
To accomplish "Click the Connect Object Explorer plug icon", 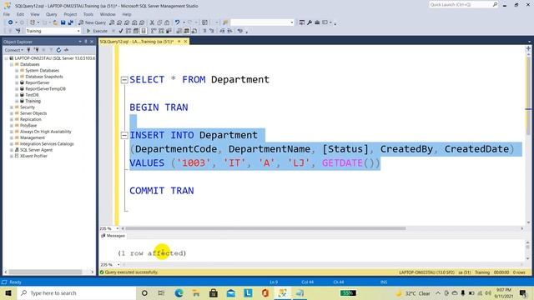I will point(28,50).
